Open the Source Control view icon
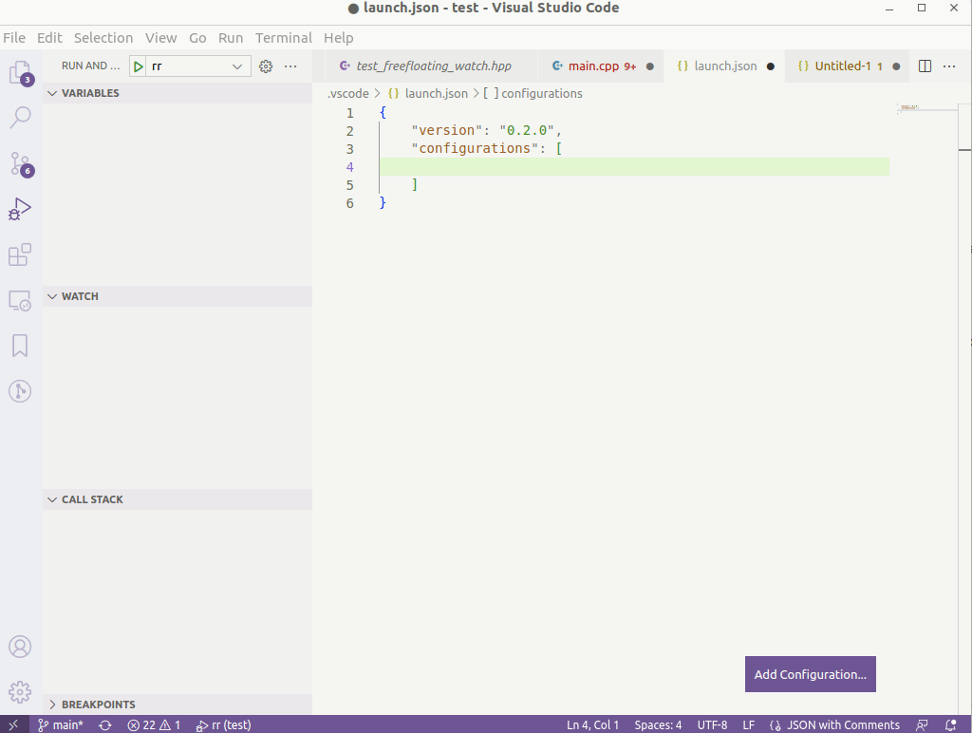The height and width of the screenshot is (733, 972). (20, 163)
